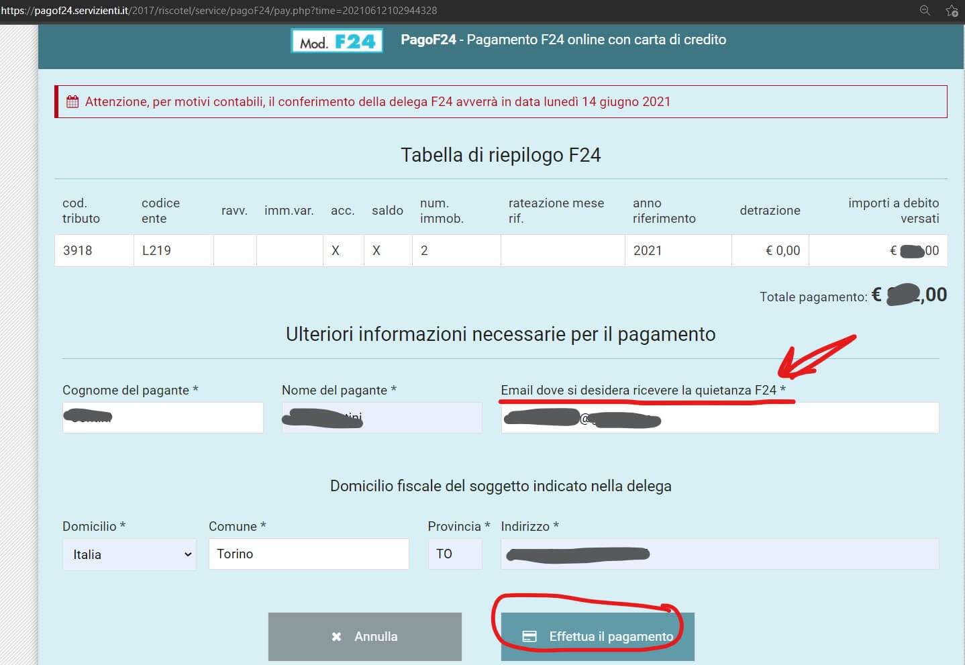This screenshot has width=965, height=665.
Task: Click the Provincia field containing TO
Action: click(x=454, y=554)
